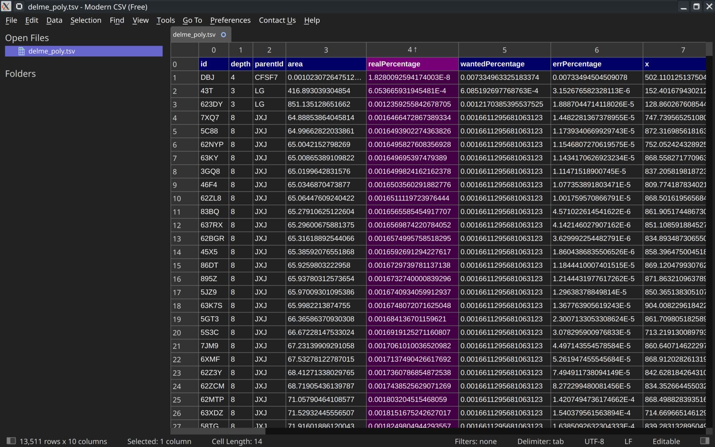Click the 'wantedPercentage' header cell
715x447 pixels.
505,64
